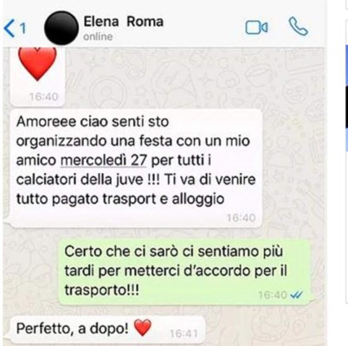Start a video call with Elena Roma

pyautogui.click(x=256, y=28)
